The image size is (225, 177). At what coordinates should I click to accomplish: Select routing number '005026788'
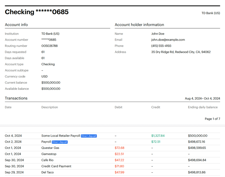coord(49,46)
